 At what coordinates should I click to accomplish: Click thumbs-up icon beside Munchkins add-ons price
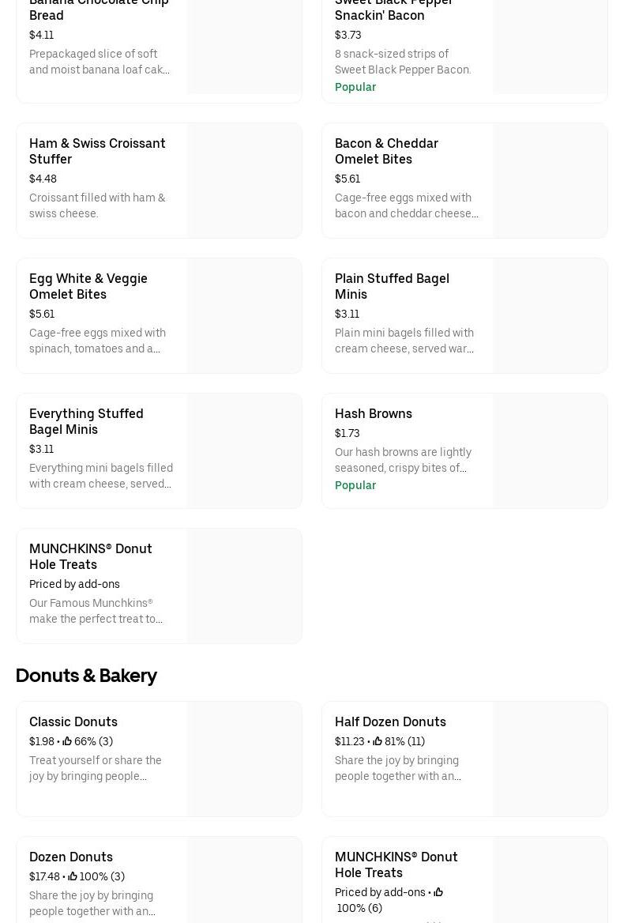point(438,892)
